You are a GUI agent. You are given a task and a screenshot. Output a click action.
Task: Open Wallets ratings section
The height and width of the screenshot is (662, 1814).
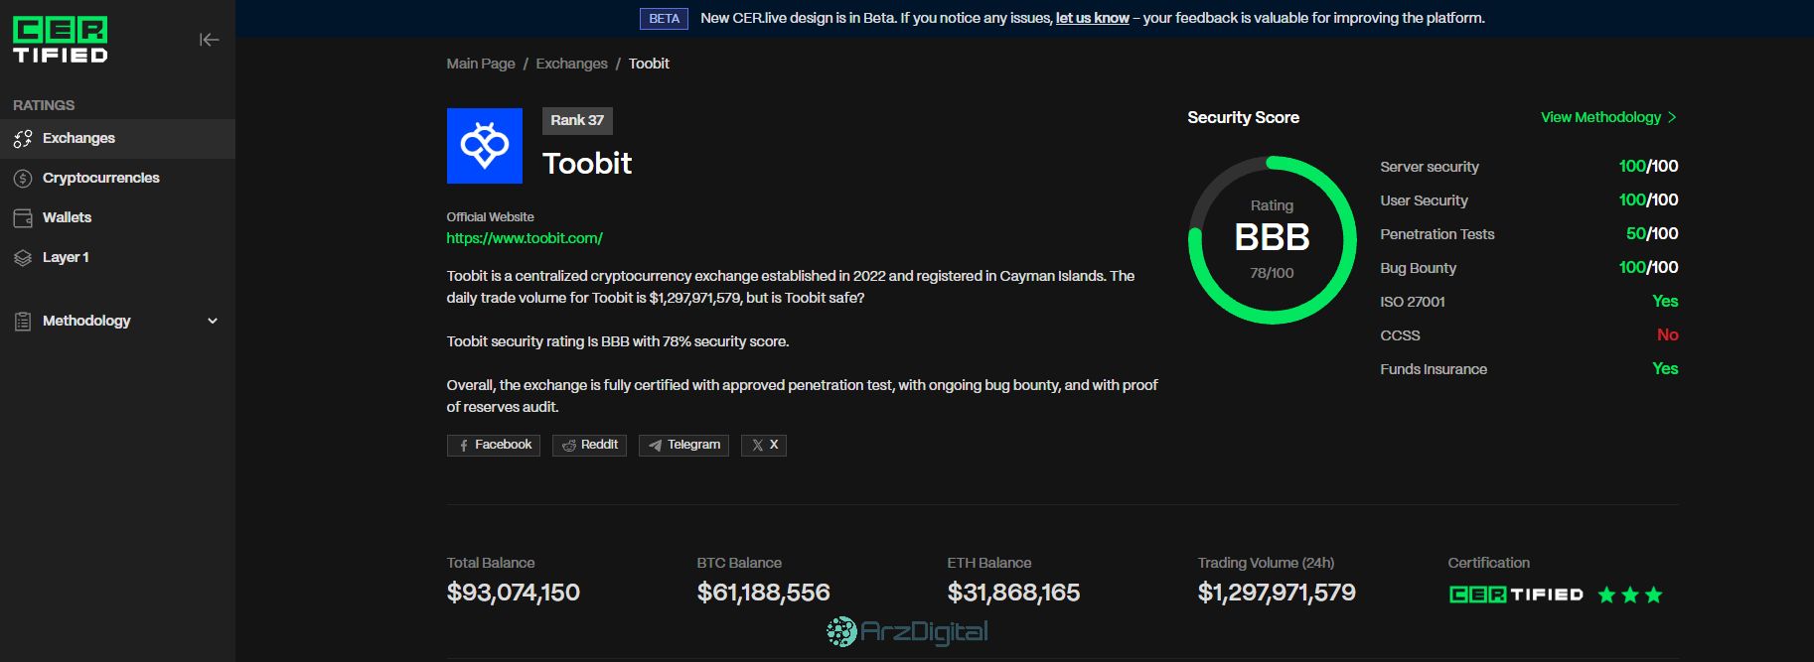point(117,217)
